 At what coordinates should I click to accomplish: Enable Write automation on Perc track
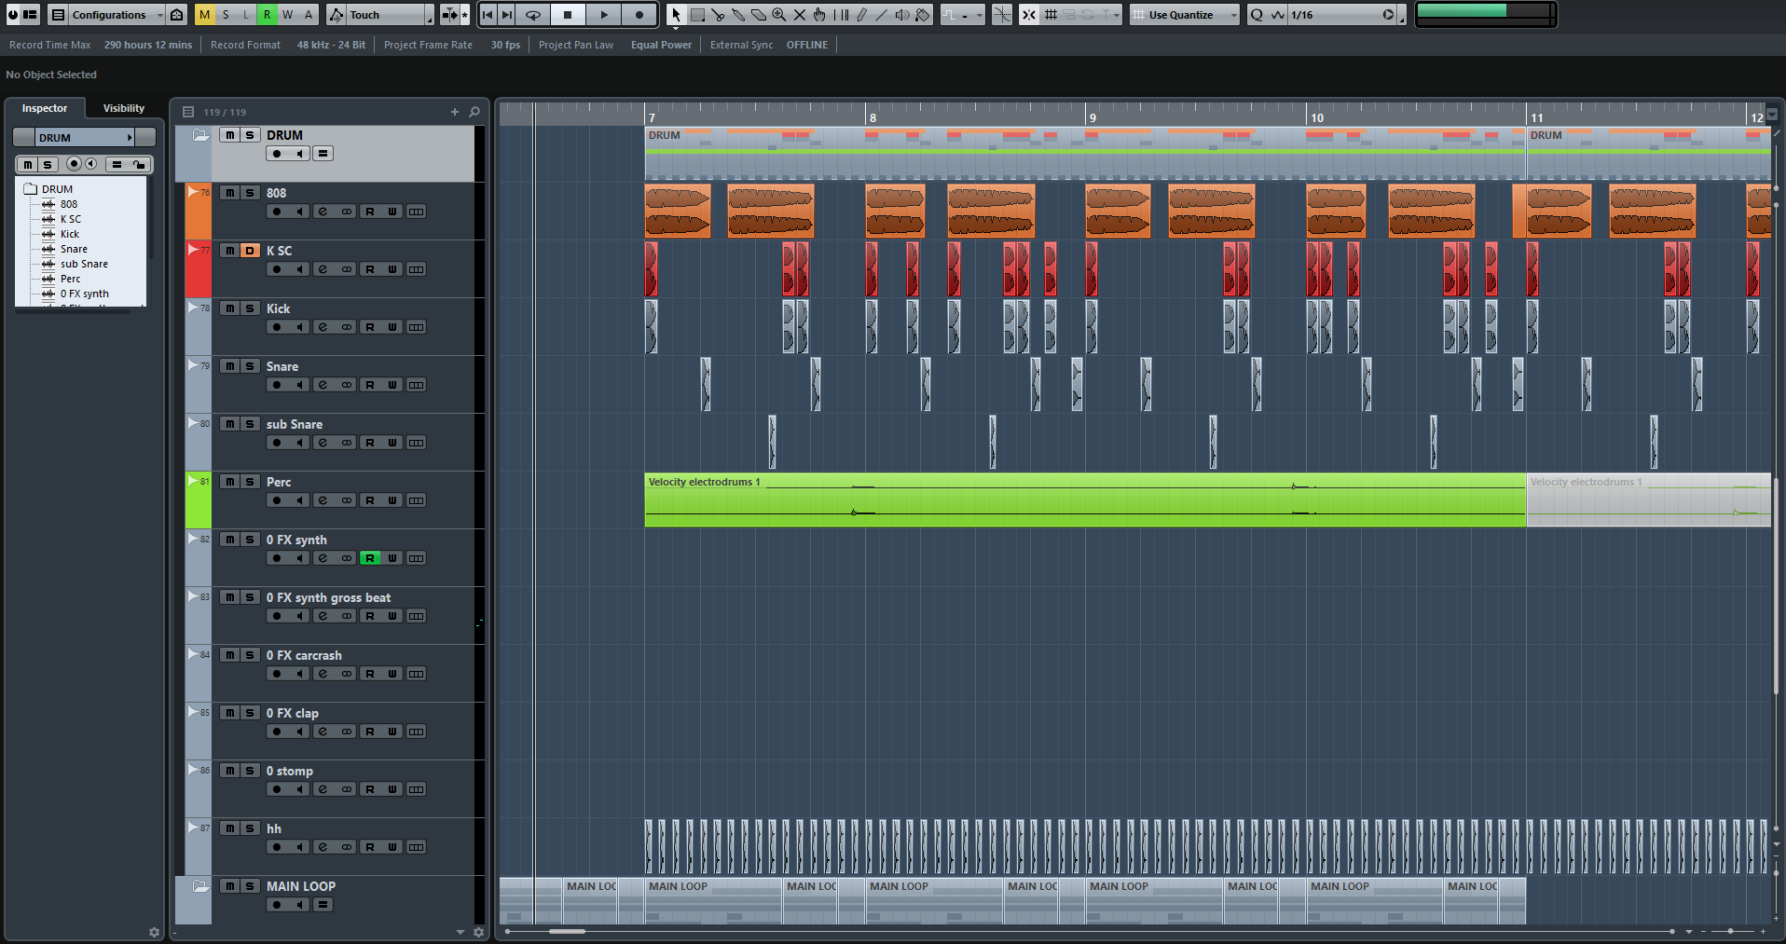392,500
